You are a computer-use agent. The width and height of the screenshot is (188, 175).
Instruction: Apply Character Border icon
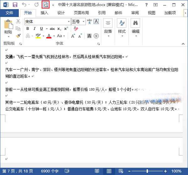(x=96, y=21)
